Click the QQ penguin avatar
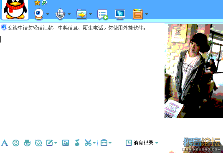The width and height of the screenshot is (223, 153). [x=15, y=9]
